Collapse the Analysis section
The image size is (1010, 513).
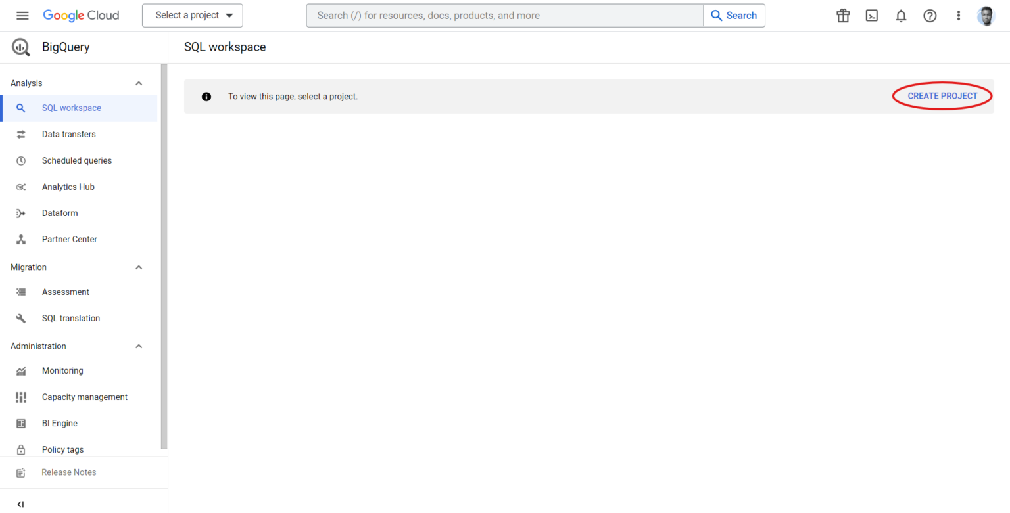click(139, 83)
